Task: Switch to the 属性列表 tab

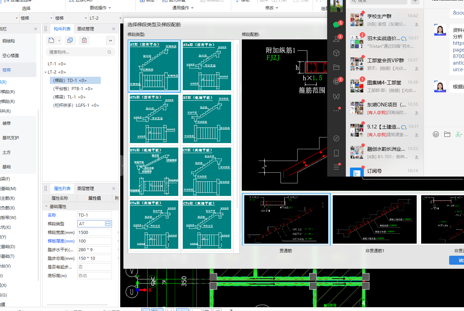Action: click(x=62, y=188)
